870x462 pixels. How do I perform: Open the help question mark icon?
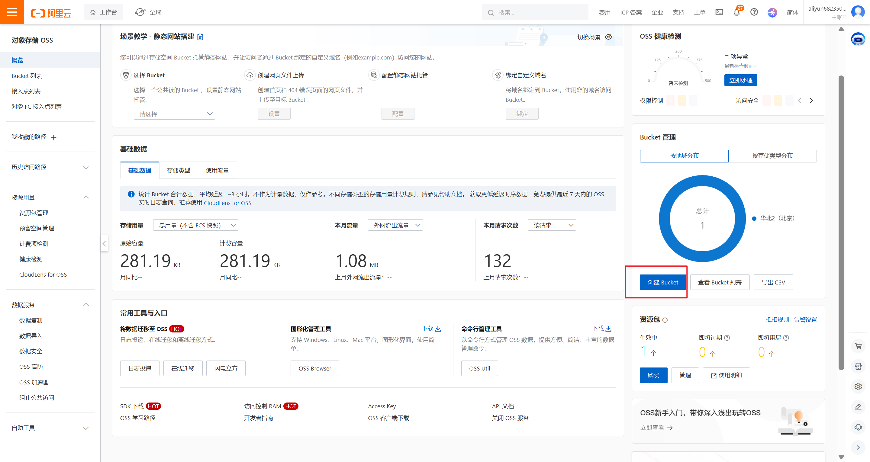click(754, 12)
